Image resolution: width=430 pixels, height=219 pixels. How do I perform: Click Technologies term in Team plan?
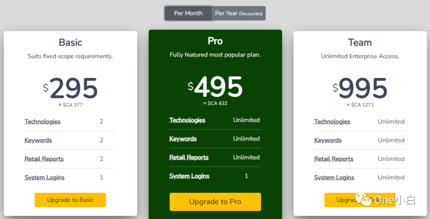(332, 122)
